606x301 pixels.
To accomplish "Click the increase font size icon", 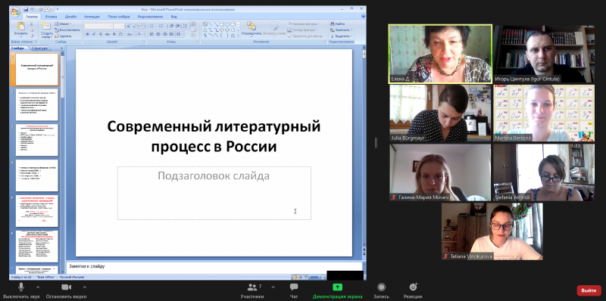I will (129, 26).
